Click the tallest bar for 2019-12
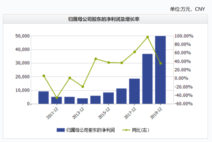This screenshot has height=142, width=212. (x=160, y=70)
